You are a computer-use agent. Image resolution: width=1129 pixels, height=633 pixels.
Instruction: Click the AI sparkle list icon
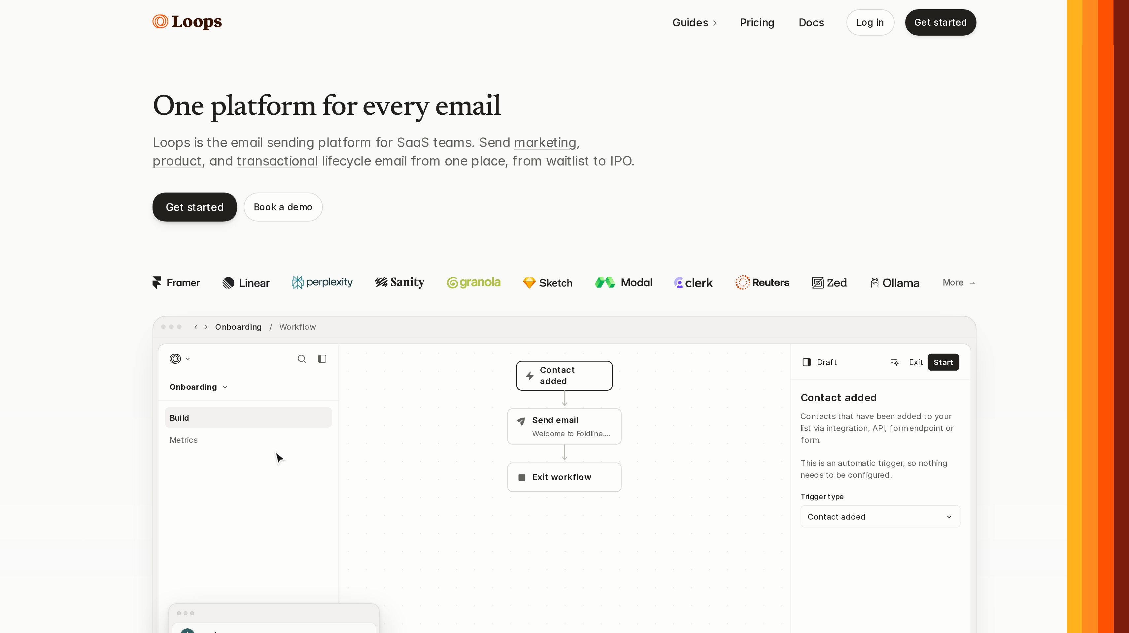(x=895, y=362)
